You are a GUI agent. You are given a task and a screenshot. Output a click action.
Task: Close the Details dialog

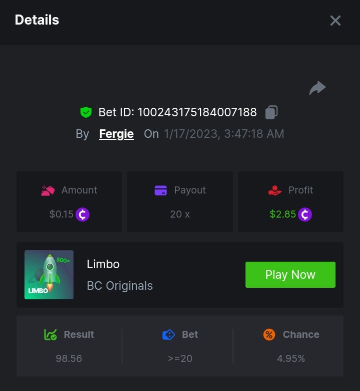[335, 21]
